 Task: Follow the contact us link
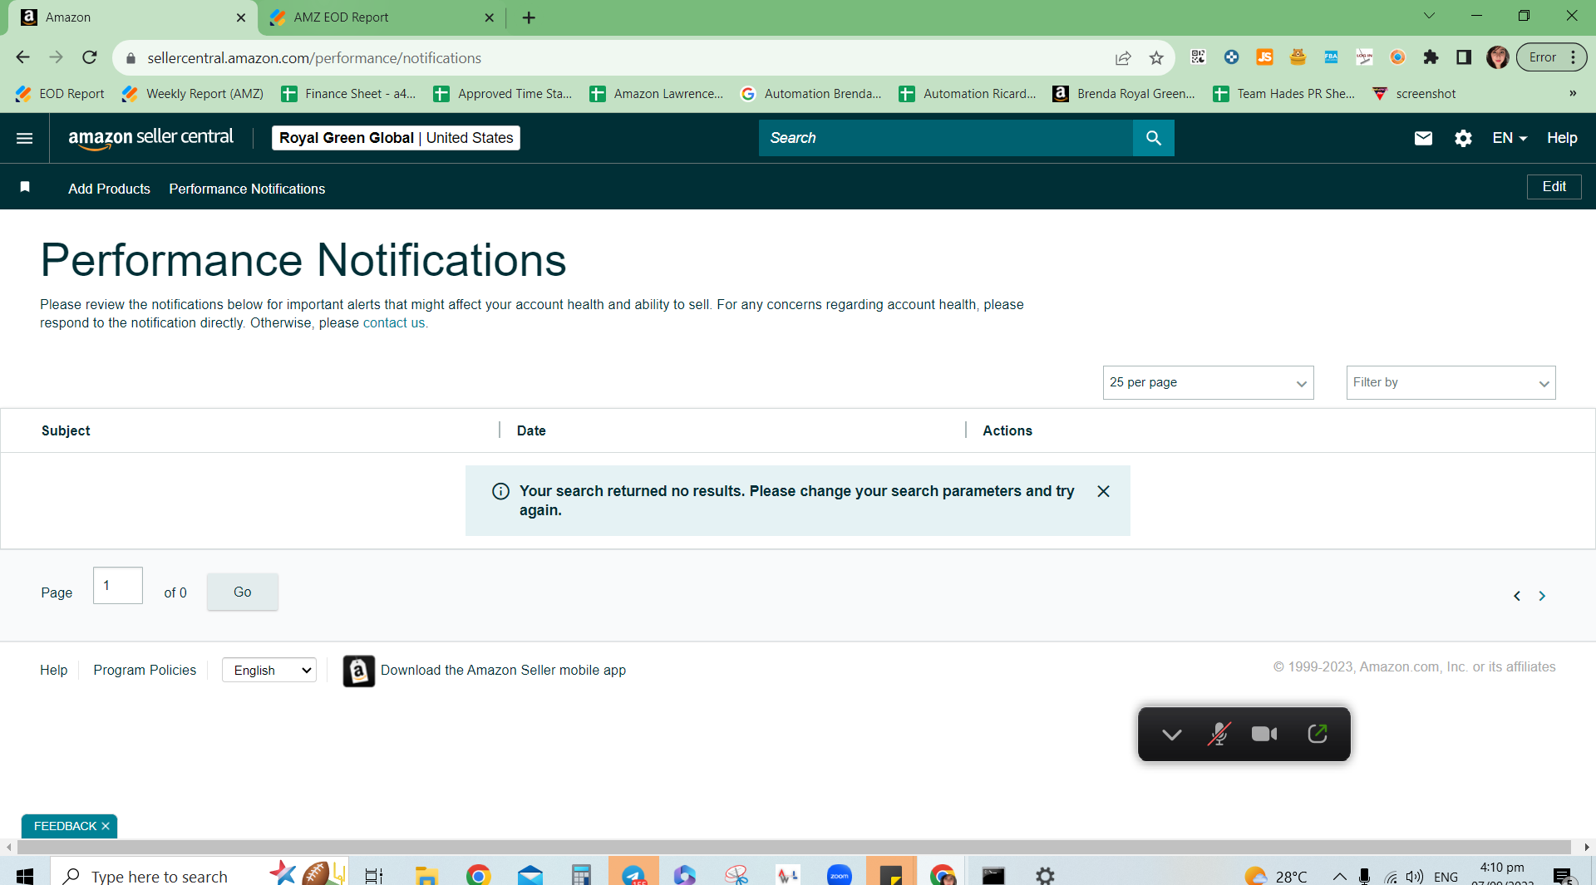(x=394, y=323)
